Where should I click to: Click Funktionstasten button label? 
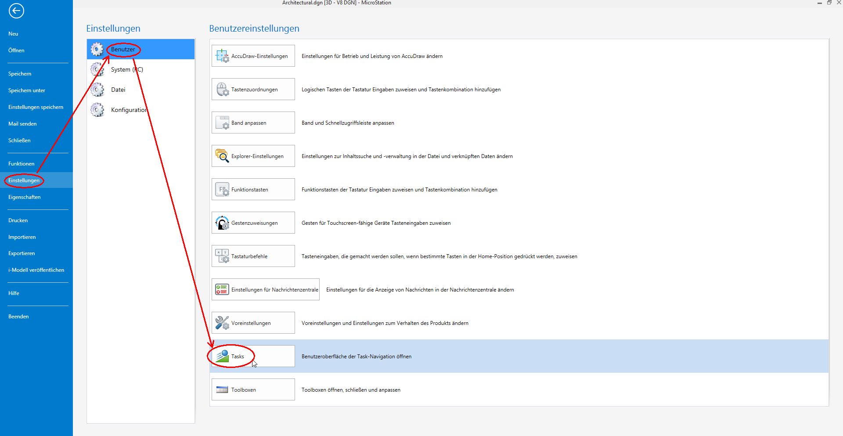[x=250, y=190]
